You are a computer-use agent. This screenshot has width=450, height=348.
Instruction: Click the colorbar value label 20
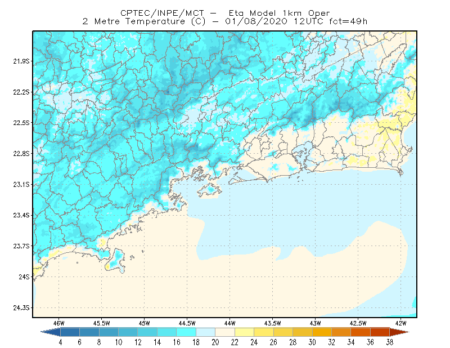tap(215, 342)
